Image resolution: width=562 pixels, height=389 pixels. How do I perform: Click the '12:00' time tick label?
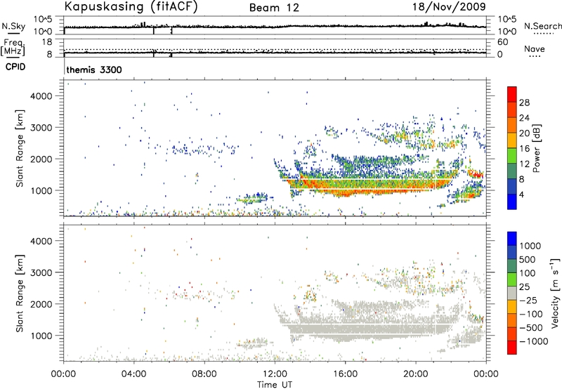tap(275, 374)
